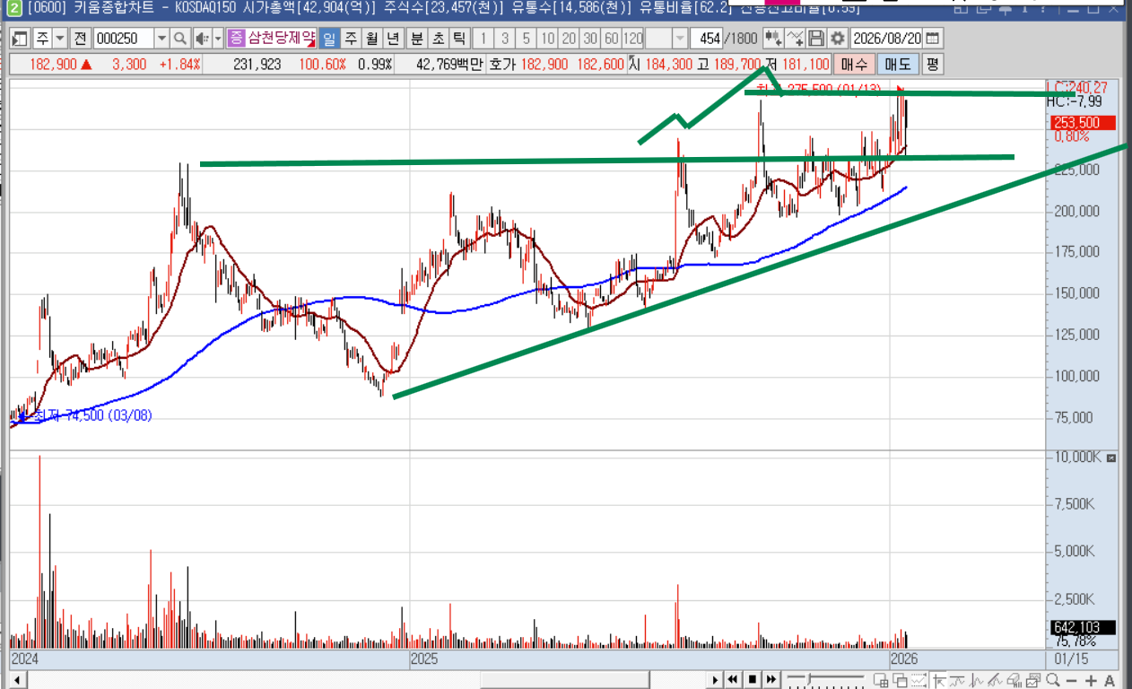Open the calendar date picker icon
Image resolution: width=1132 pixels, height=689 pixels.
933,39
